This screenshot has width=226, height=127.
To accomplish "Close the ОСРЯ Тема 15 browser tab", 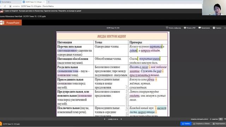I will click(44, 2).
